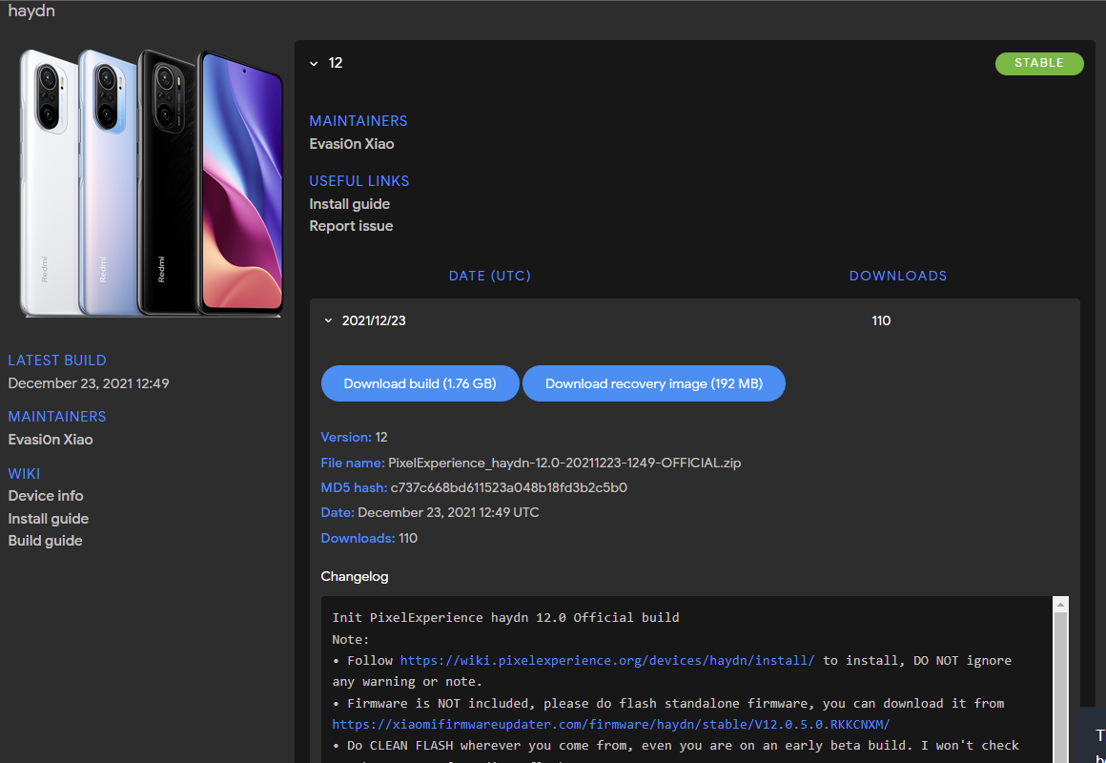Collapse the 2021/12/23 build row chevron

tap(328, 320)
